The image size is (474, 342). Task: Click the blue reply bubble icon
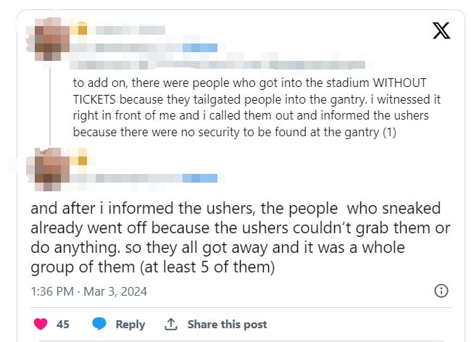[x=99, y=324]
